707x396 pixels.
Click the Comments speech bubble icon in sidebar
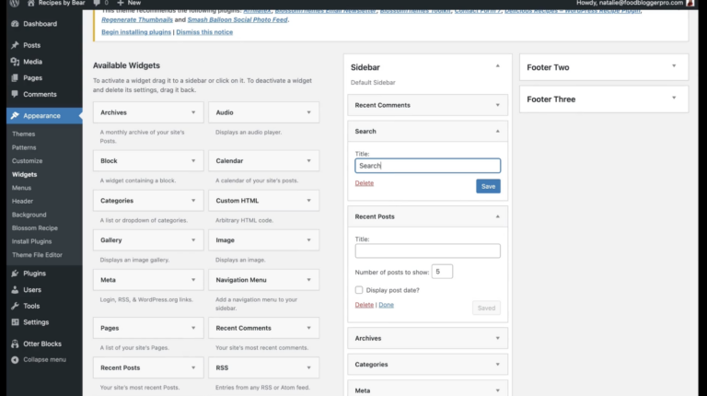15,94
